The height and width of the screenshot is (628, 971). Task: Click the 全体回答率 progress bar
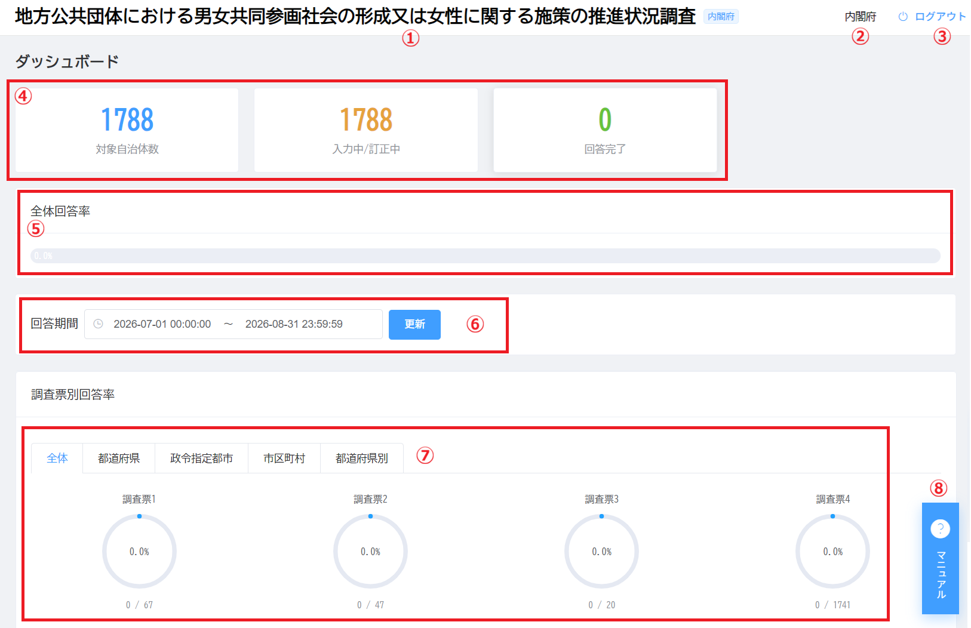click(x=485, y=255)
